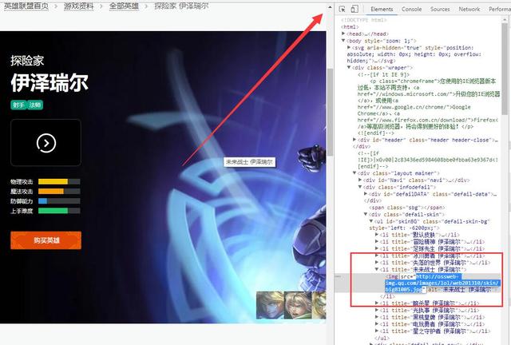Collapse the li 未来战士 伊泽瑞尔 node

tap(377, 269)
